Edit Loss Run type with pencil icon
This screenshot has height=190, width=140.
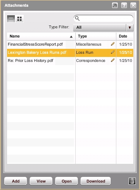click(113, 52)
